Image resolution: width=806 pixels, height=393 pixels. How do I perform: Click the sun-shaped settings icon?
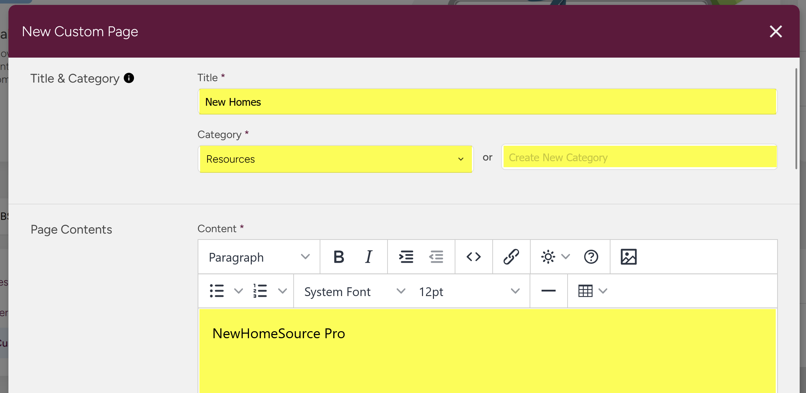coord(548,257)
